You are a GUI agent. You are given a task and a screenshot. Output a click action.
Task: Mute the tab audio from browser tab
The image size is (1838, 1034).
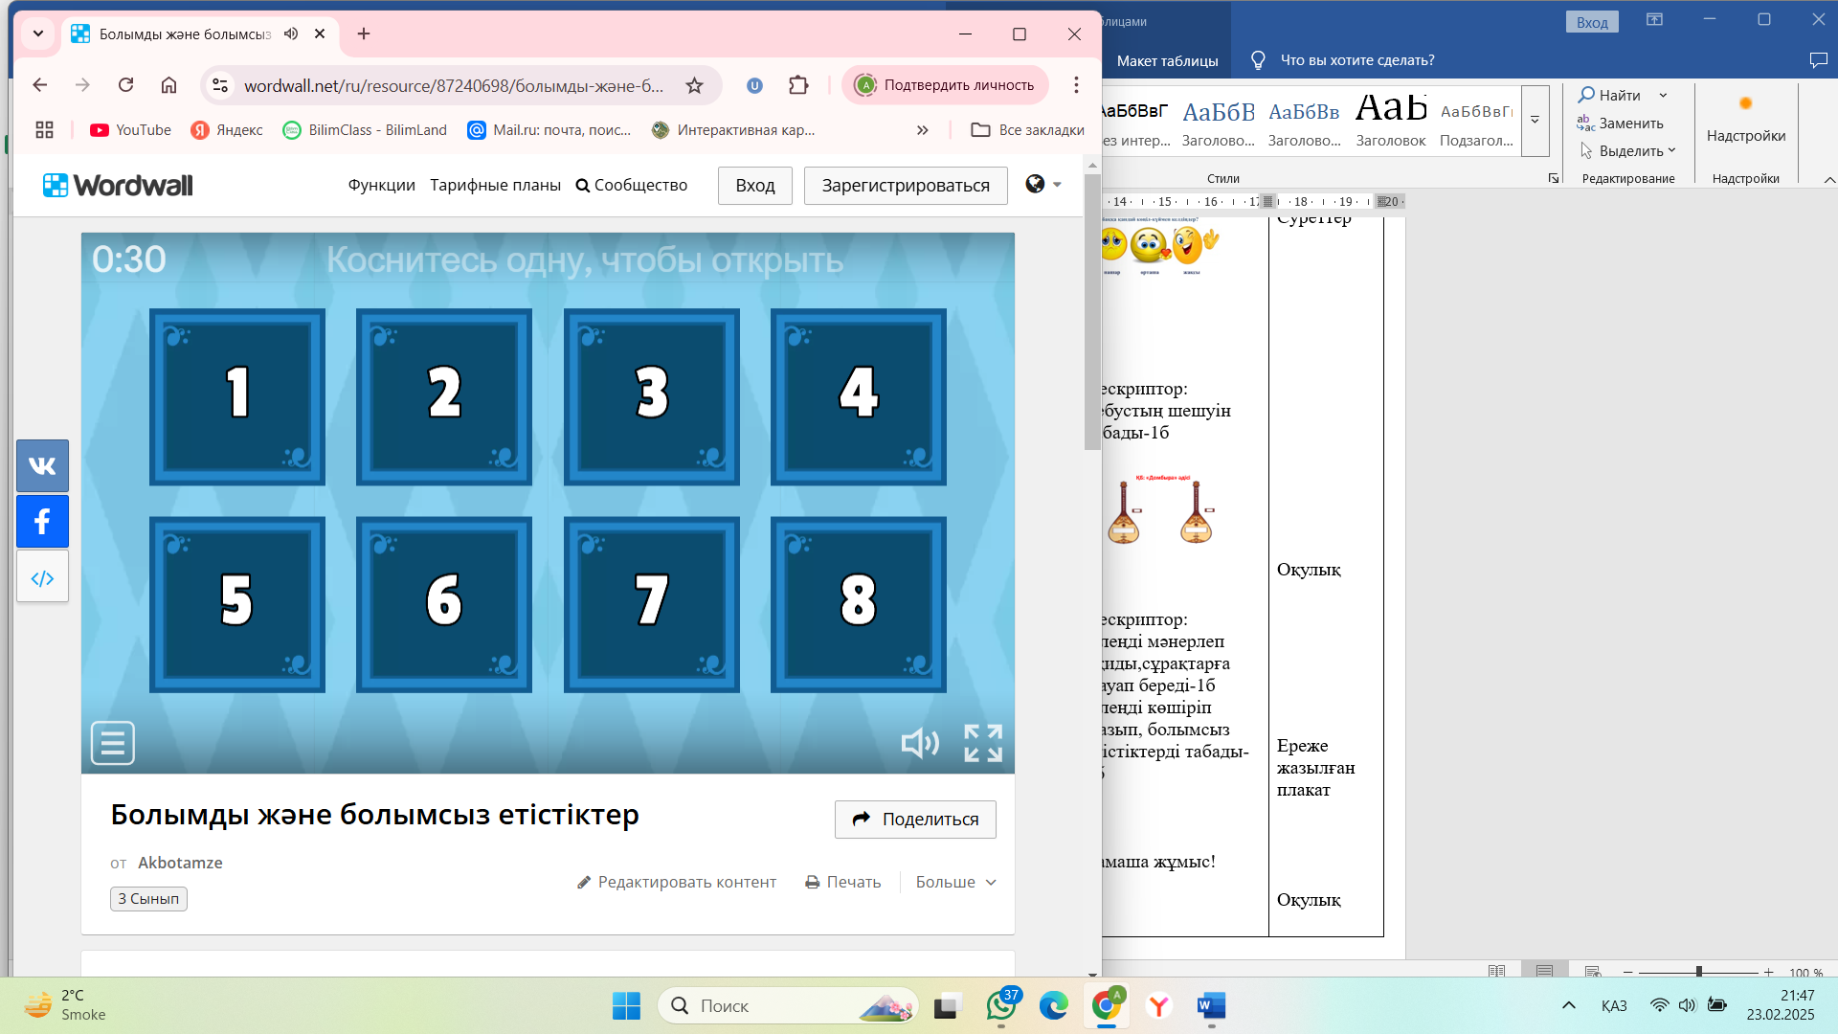tap(291, 34)
